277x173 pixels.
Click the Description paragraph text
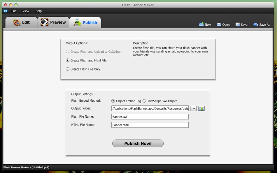pos(170,51)
